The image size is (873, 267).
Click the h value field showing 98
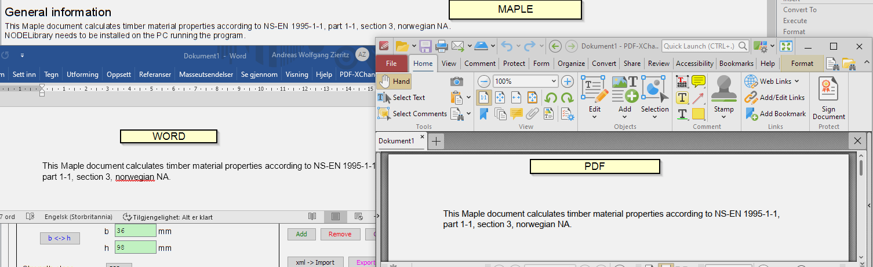pyautogui.click(x=136, y=247)
